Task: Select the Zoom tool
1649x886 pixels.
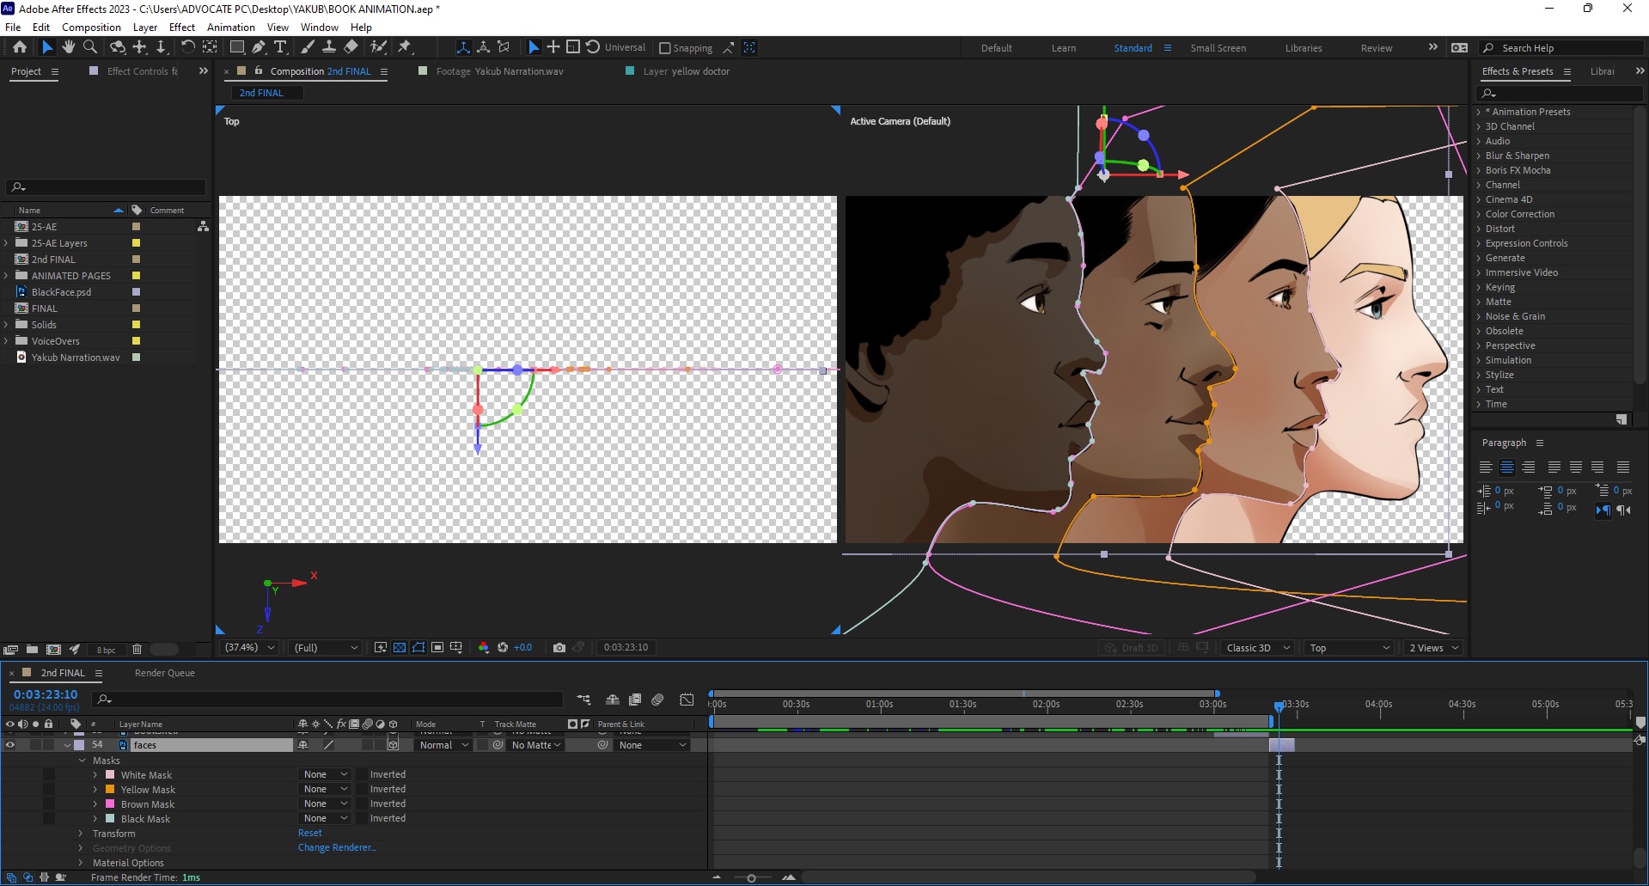Action: point(90,47)
